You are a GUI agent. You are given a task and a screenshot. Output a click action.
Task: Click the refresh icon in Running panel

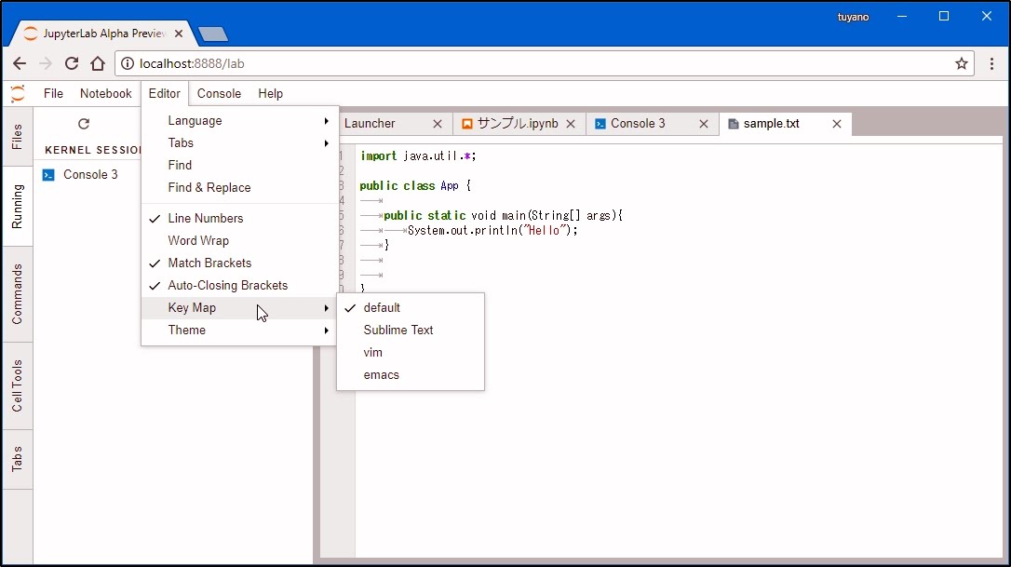point(84,124)
